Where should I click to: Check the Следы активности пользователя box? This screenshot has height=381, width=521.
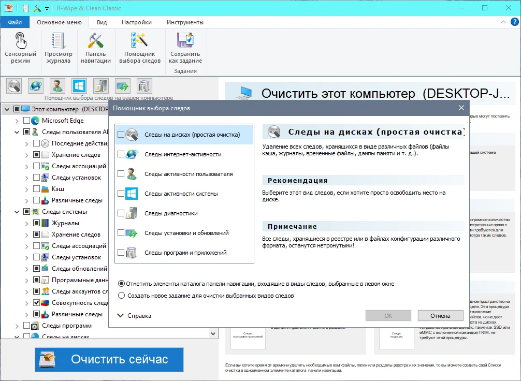click(121, 174)
